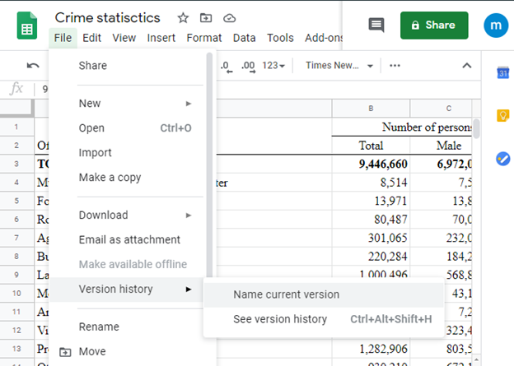
Task: Open the 123 number format dropdown
Action: [x=273, y=66]
